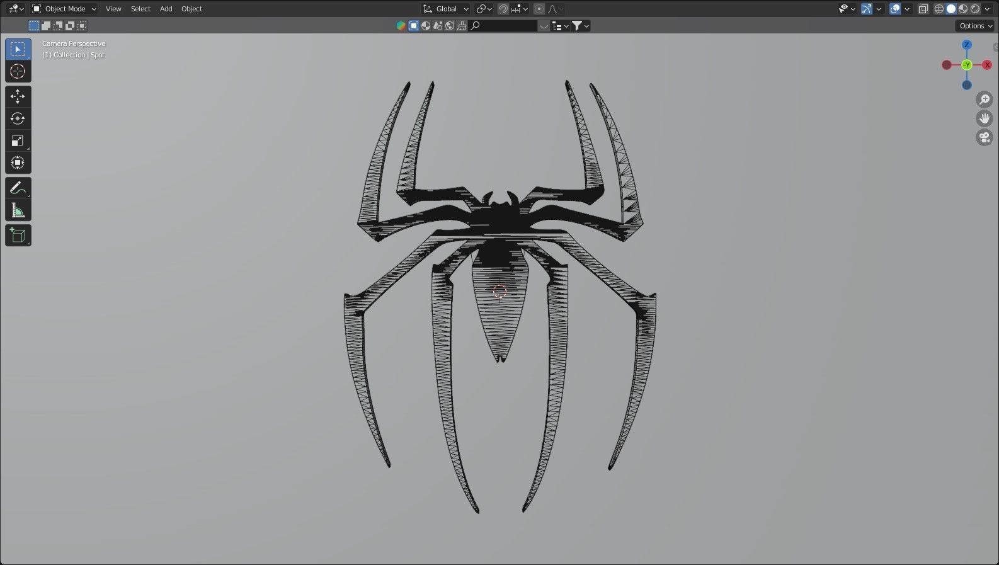
Task: Toggle camera view using the camera gizmo
Action: coord(984,137)
